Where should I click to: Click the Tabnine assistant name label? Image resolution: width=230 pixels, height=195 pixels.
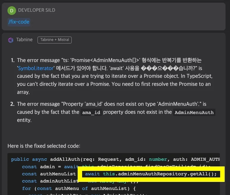[24, 40]
